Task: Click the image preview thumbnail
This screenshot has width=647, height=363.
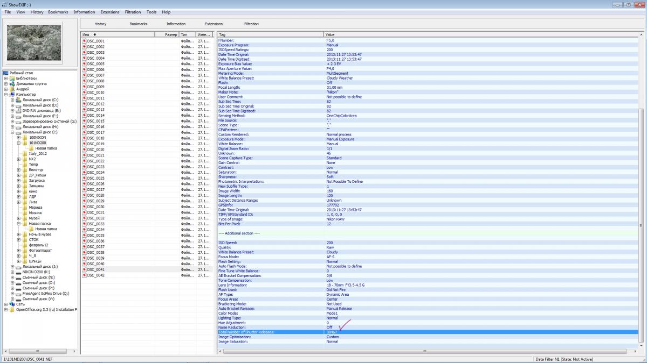Action: tap(34, 43)
